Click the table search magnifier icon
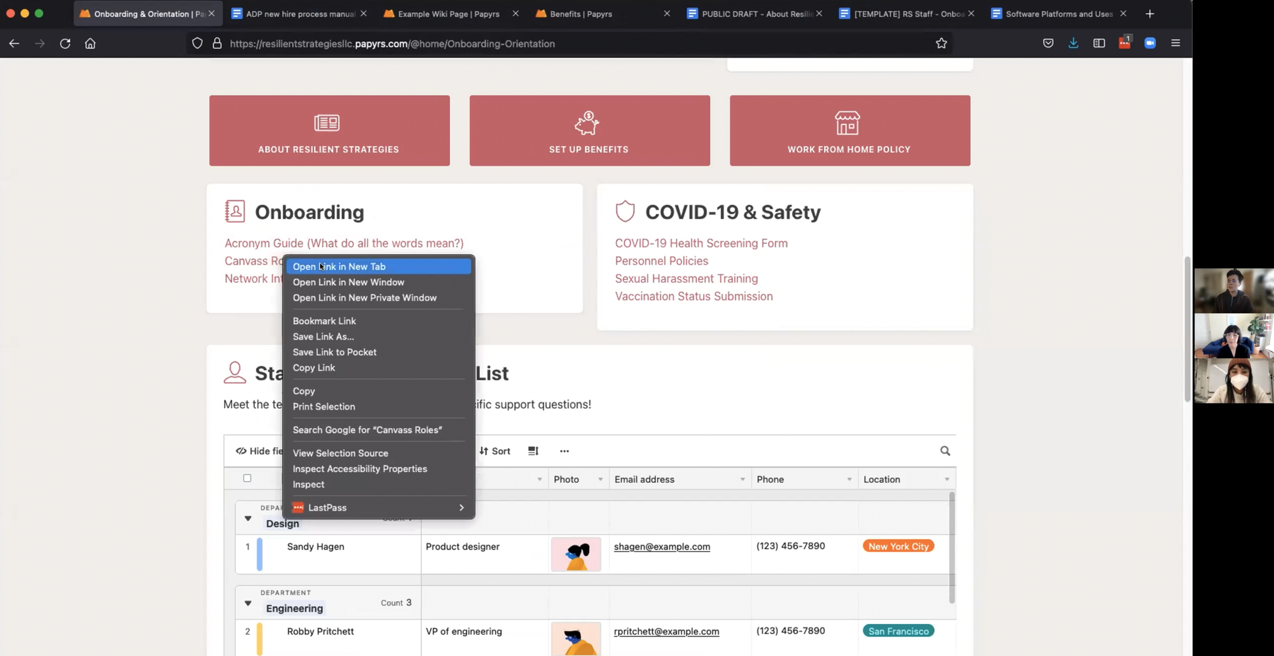1274x656 pixels. 945,451
